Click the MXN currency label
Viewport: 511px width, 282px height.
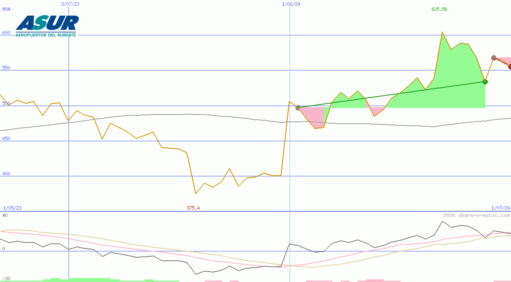tap(6, 10)
